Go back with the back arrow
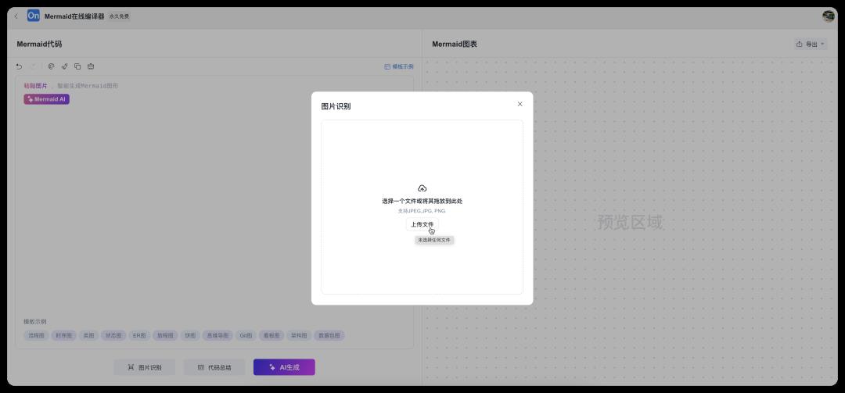 click(16, 16)
